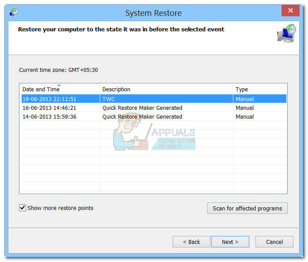This screenshot has width=308, height=262.
Task: Click the Type column header
Action: point(259,89)
